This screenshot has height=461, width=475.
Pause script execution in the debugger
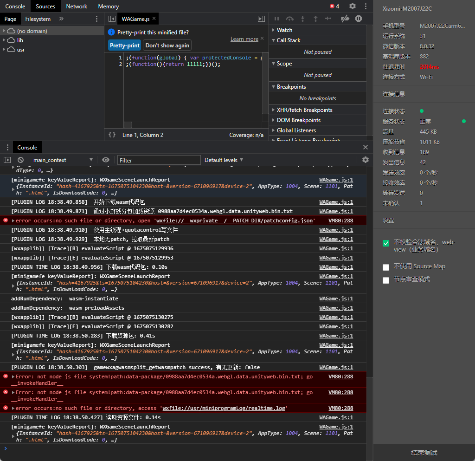point(276,19)
